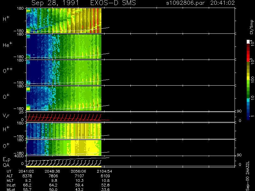255x191 pixels.
Task: Click UT value '2056:06'
Action: (78, 171)
